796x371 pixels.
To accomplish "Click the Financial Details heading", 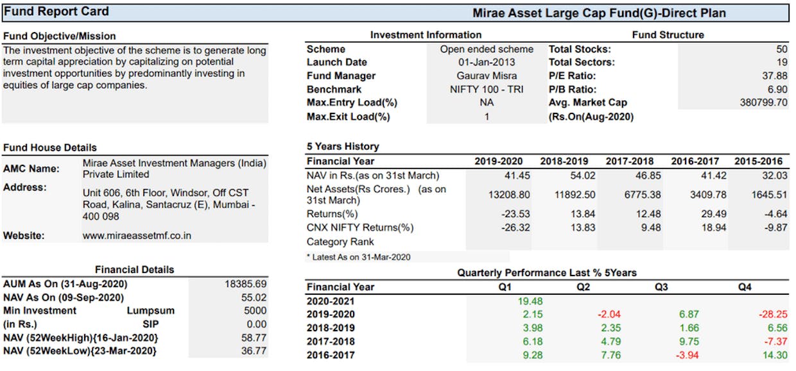I will [135, 270].
